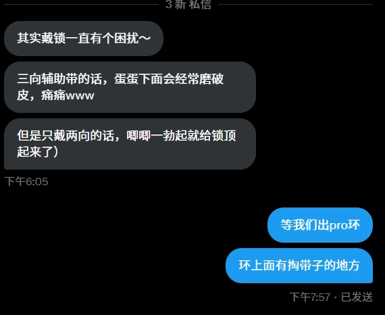Select the message bubble "其实戴锁一直有个困扰～"
The height and width of the screenshot is (315, 385).
pos(84,39)
